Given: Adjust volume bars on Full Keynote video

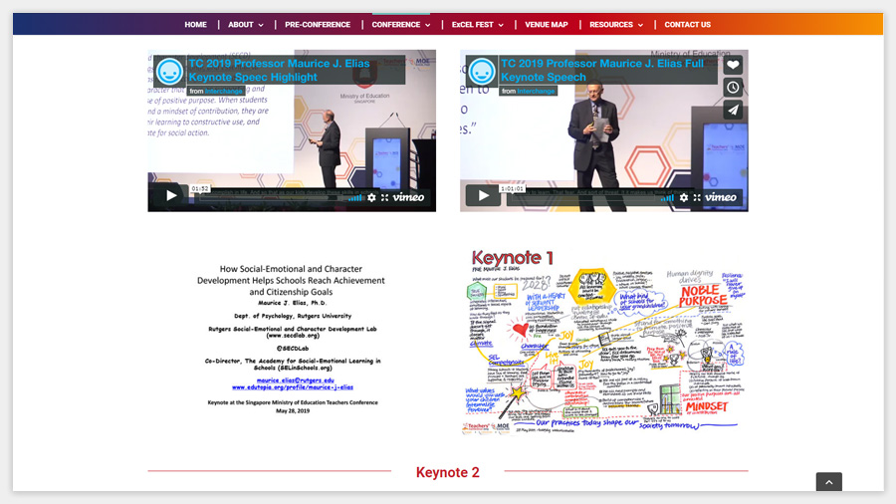Looking at the screenshot, I should [667, 197].
